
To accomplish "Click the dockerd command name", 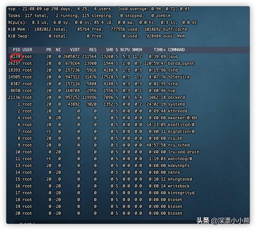I will point(176,97).
